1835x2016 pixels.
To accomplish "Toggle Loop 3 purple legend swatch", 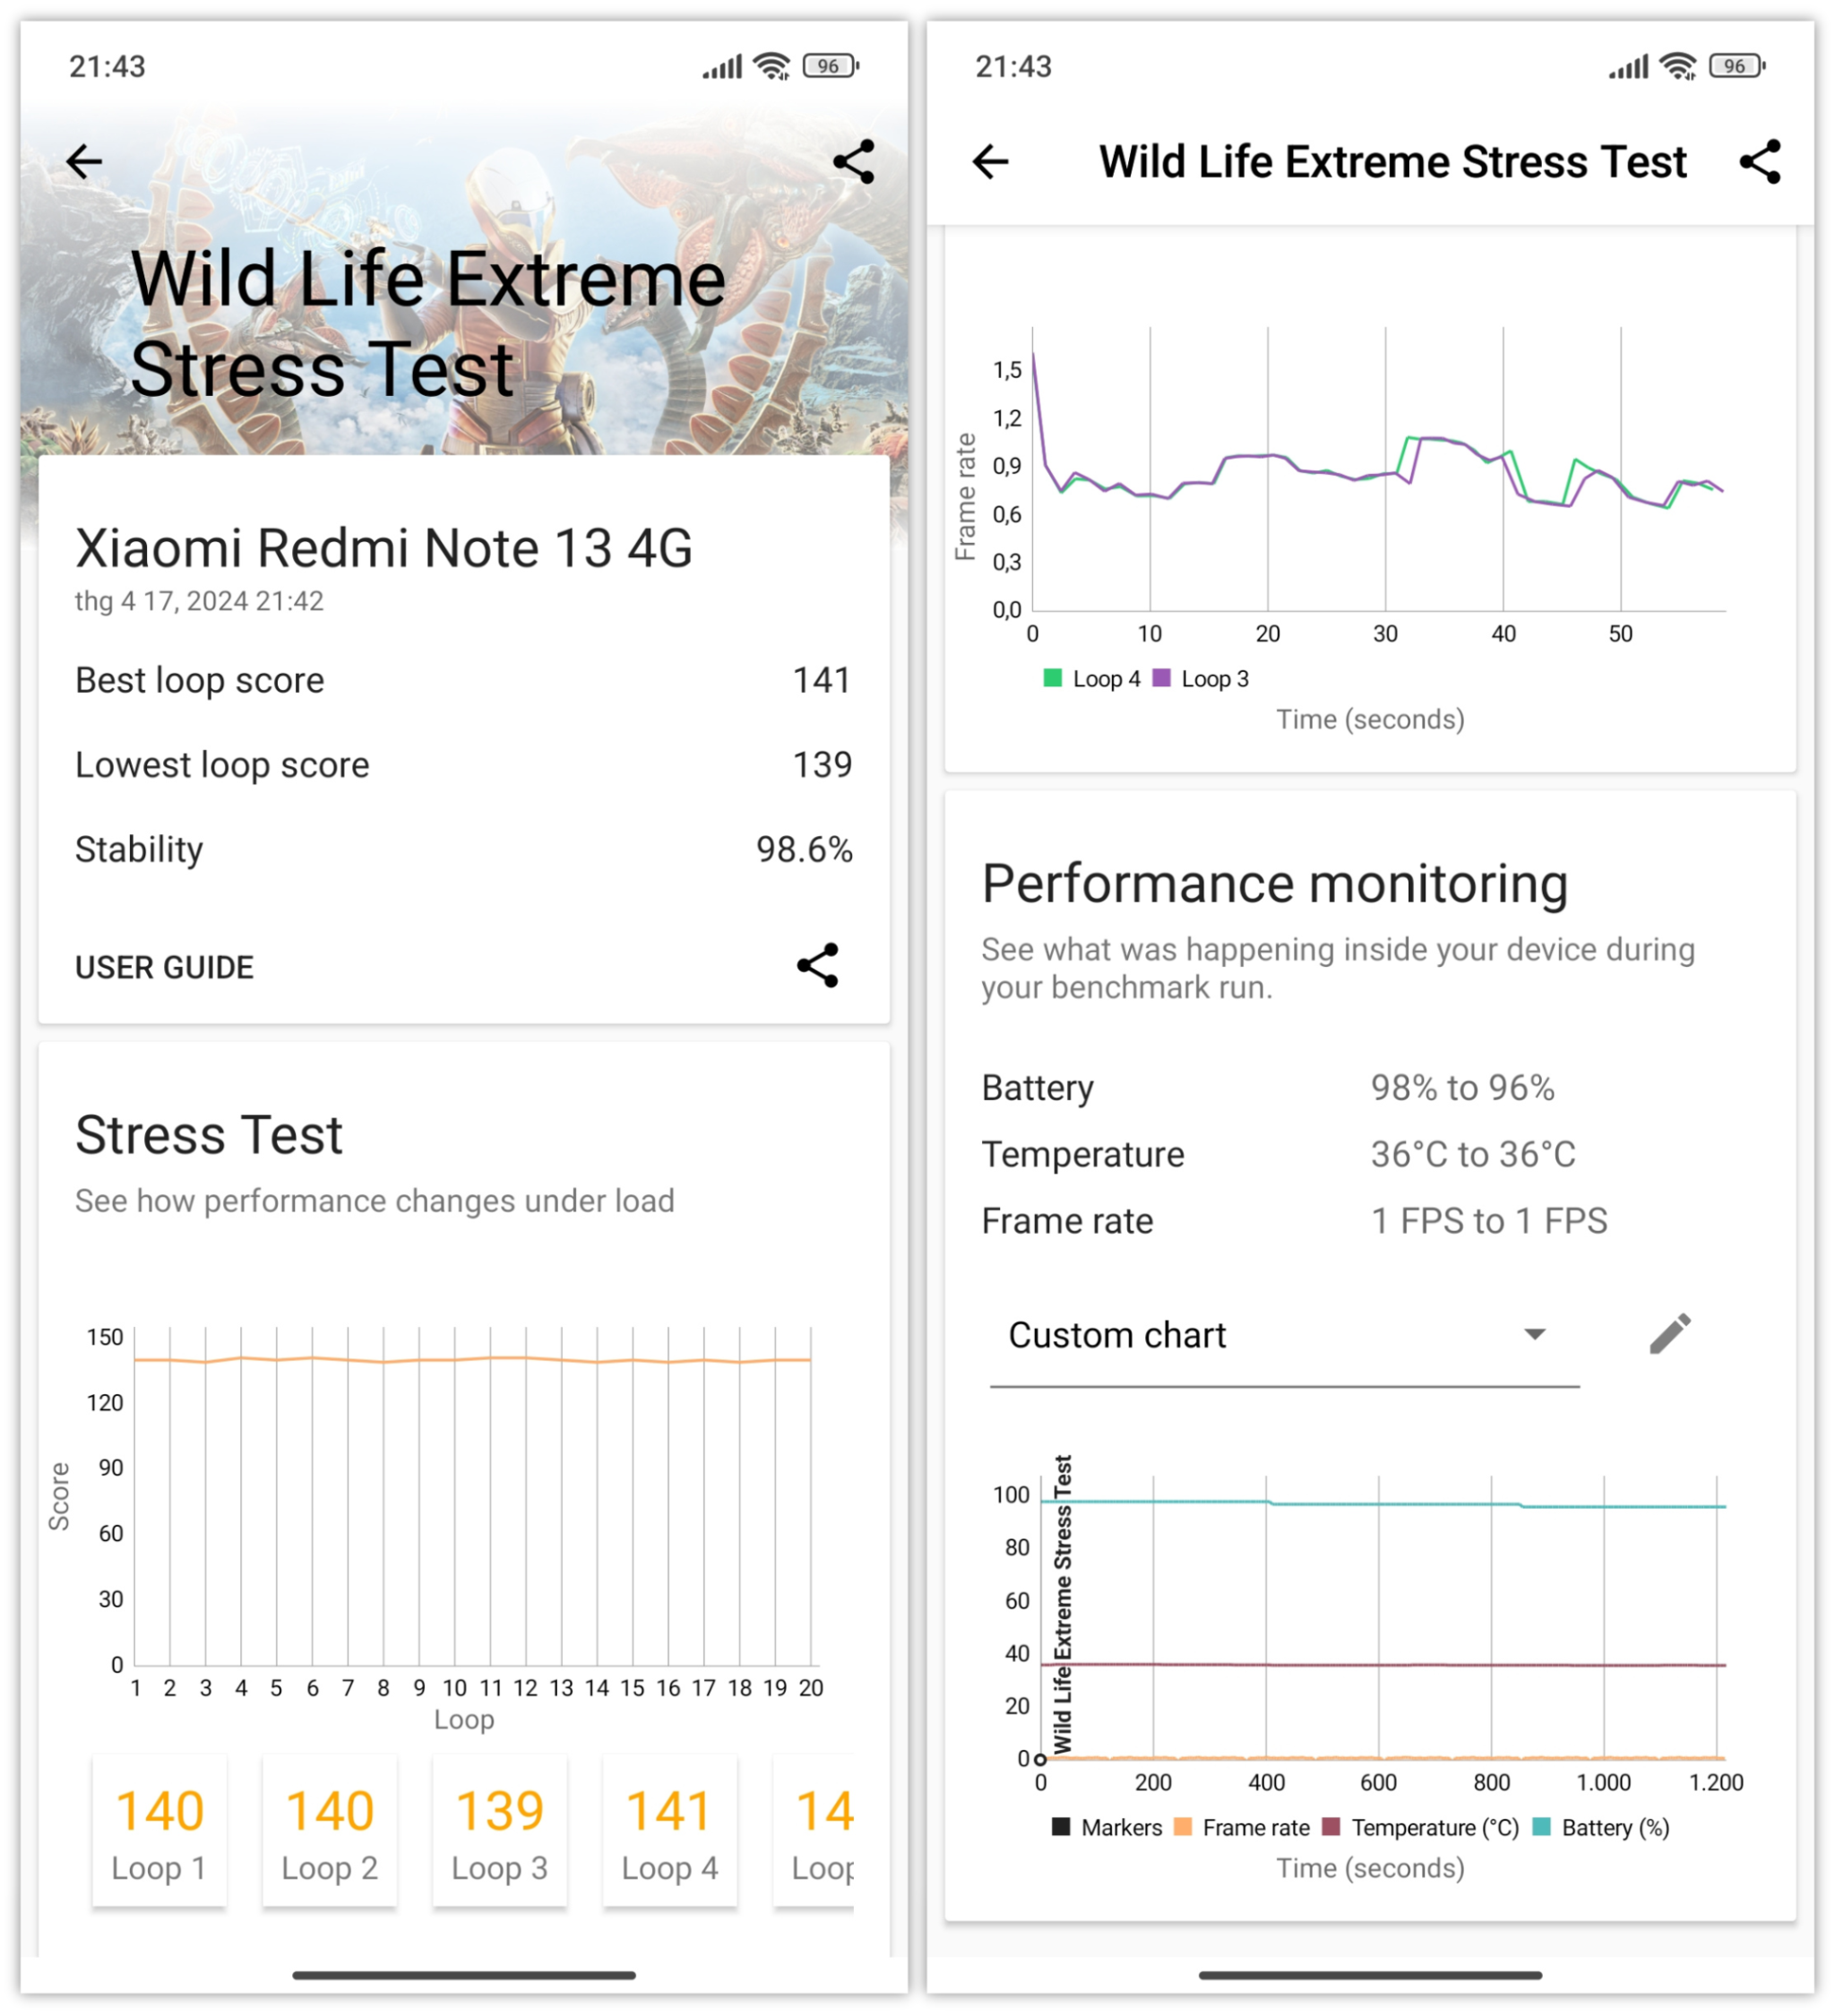I will (1161, 678).
